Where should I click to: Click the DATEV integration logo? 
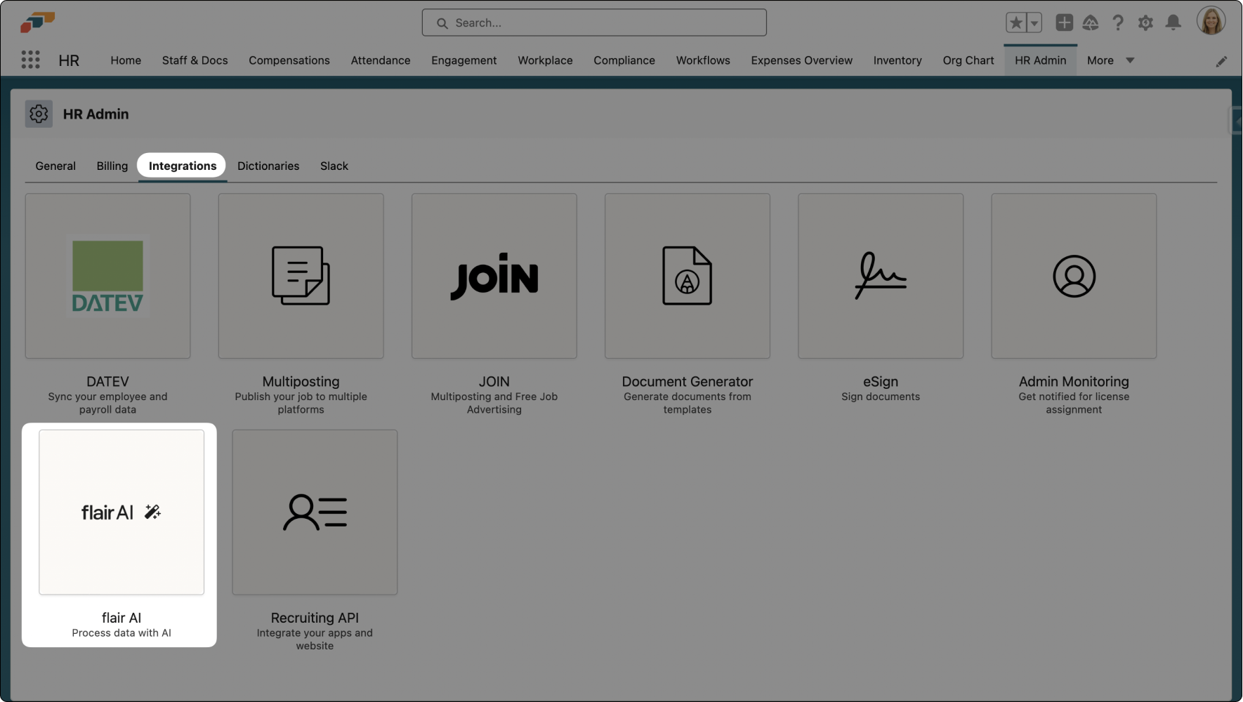tap(107, 276)
